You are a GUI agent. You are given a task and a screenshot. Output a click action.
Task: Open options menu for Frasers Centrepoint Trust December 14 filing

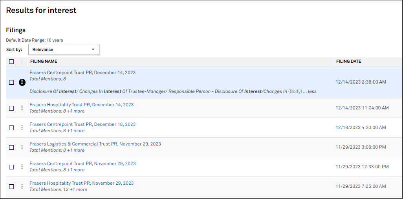click(x=22, y=82)
